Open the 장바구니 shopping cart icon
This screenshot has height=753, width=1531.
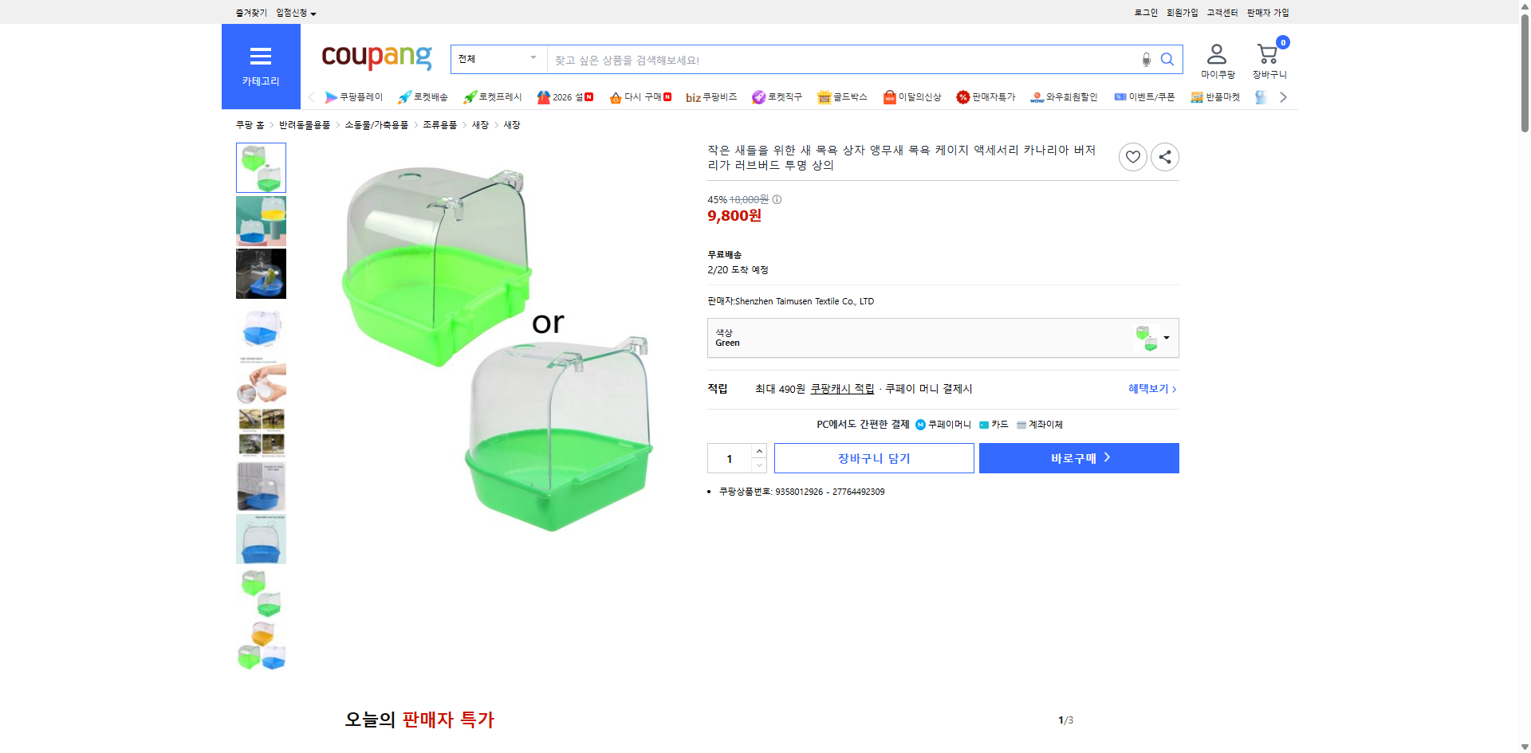click(x=1267, y=53)
